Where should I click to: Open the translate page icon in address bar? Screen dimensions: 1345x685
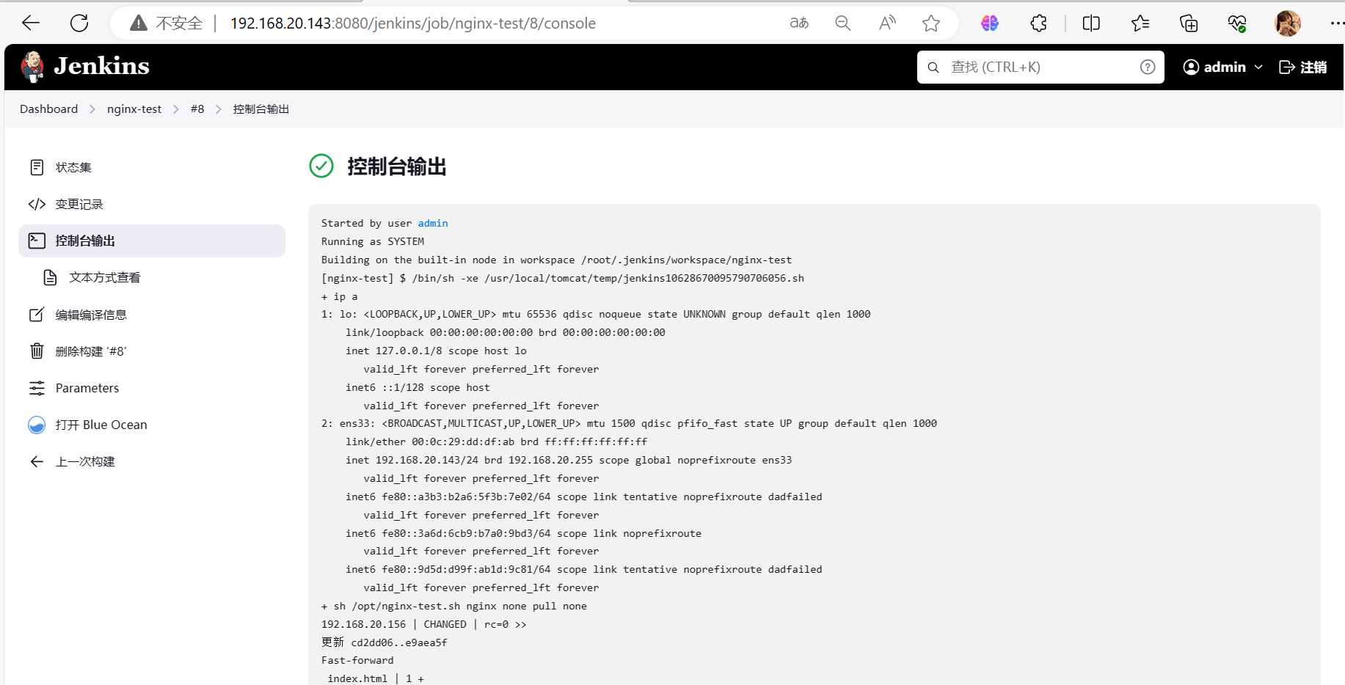799,23
